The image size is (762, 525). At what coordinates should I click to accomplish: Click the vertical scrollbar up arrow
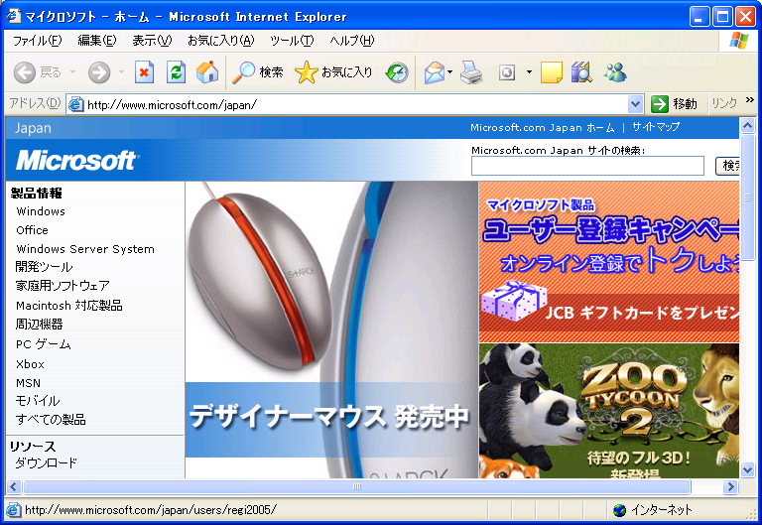click(747, 126)
